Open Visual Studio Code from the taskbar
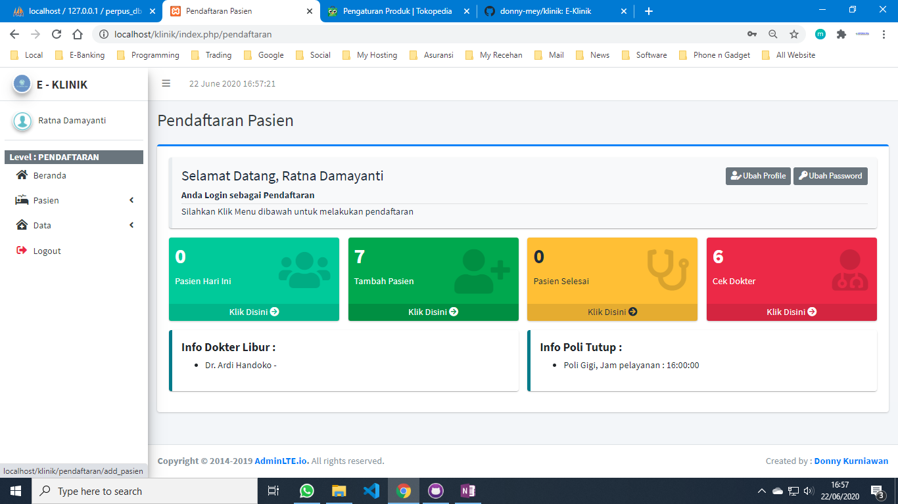Screen dimensions: 898x504 (x=371, y=491)
